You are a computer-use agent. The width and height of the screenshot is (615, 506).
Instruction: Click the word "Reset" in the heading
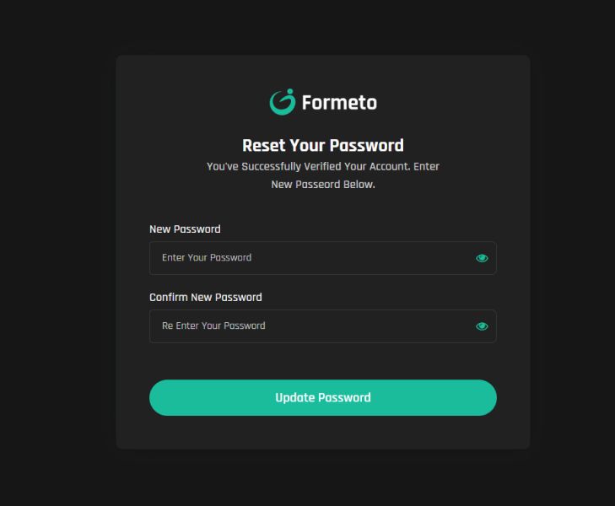point(264,145)
